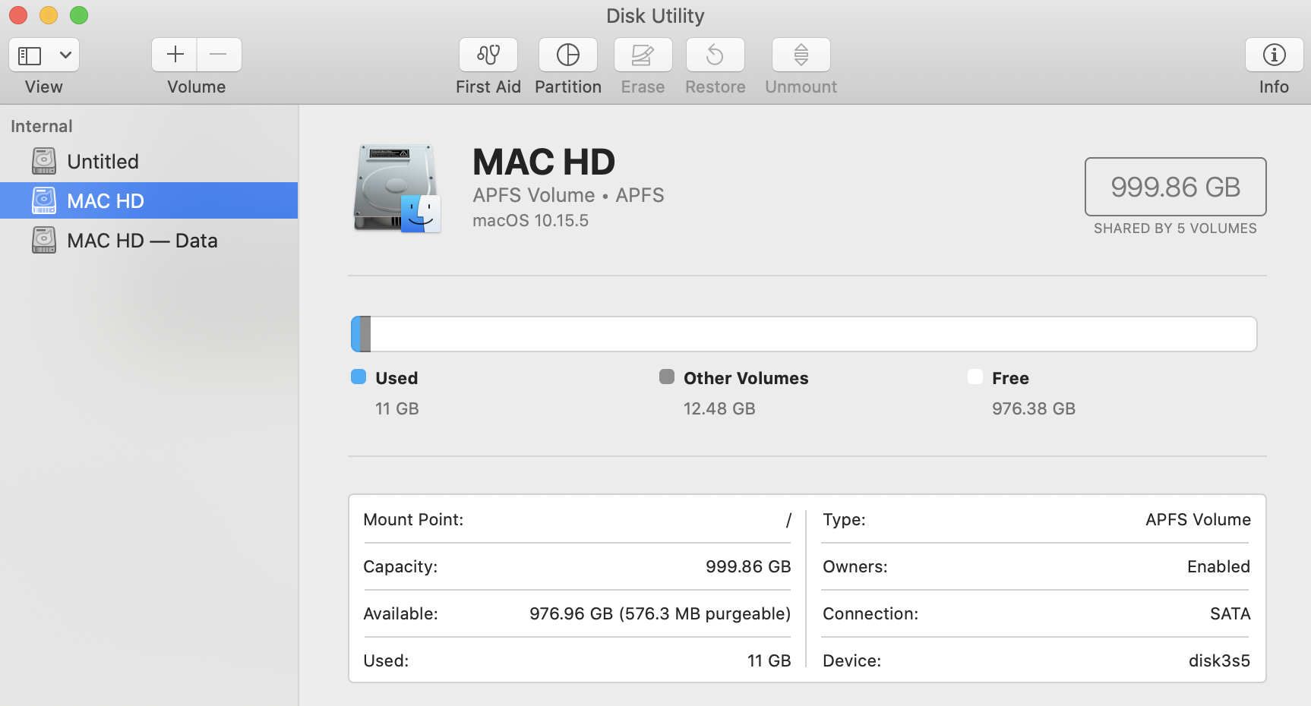Click the Partition label
The height and width of the screenshot is (706, 1311).
click(568, 87)
